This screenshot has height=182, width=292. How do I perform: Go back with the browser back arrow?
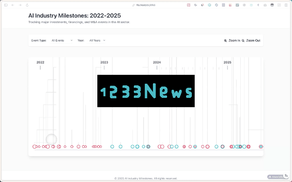(x=13, y=5)
